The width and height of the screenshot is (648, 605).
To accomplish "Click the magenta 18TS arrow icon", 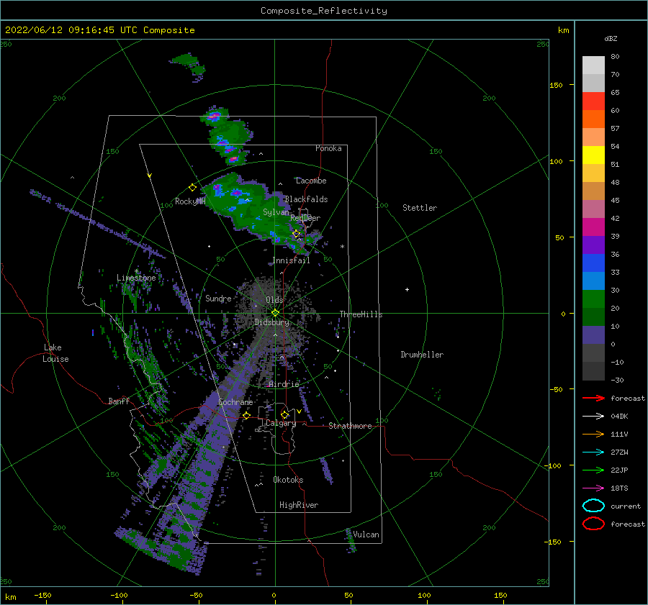I will click(593, 488).
